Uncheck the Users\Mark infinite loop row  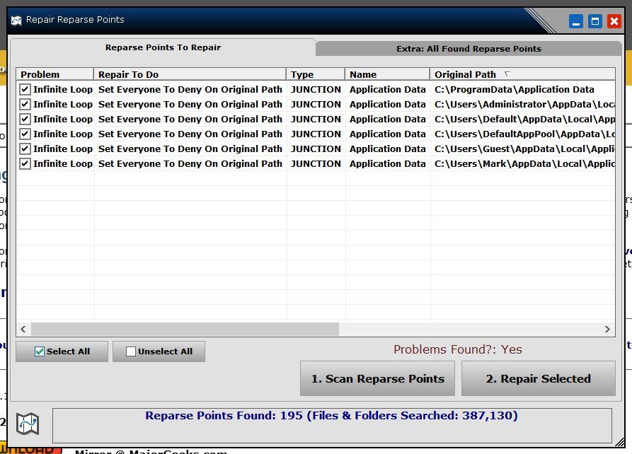[x=25, y=163]
